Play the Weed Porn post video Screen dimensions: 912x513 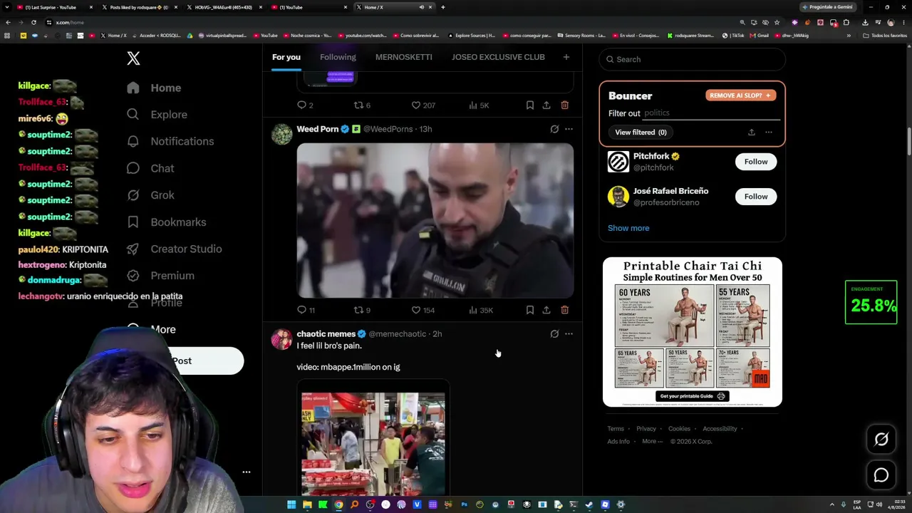(x=435, y=220)
